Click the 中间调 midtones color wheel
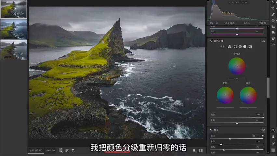 point(237,66)
